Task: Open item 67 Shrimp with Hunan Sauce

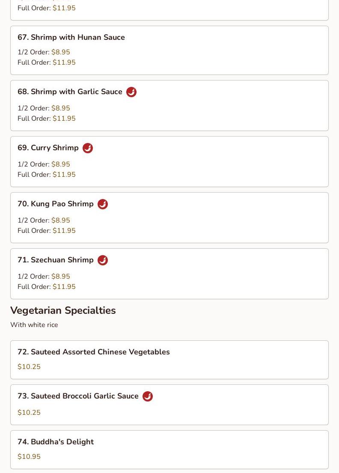Action: pyautogui.click(x=71, y=37)
